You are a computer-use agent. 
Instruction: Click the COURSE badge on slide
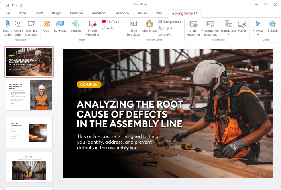(x=89, y=84)
